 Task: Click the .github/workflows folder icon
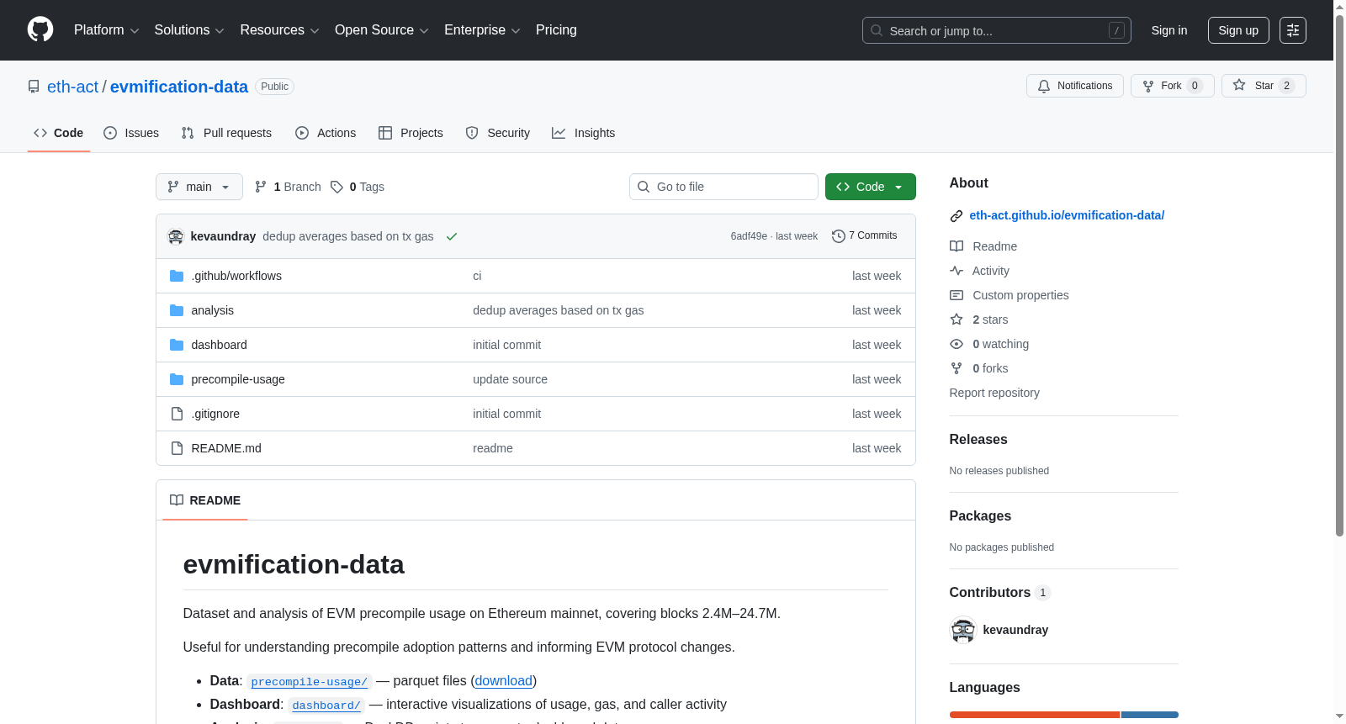[x=177, y=276]
